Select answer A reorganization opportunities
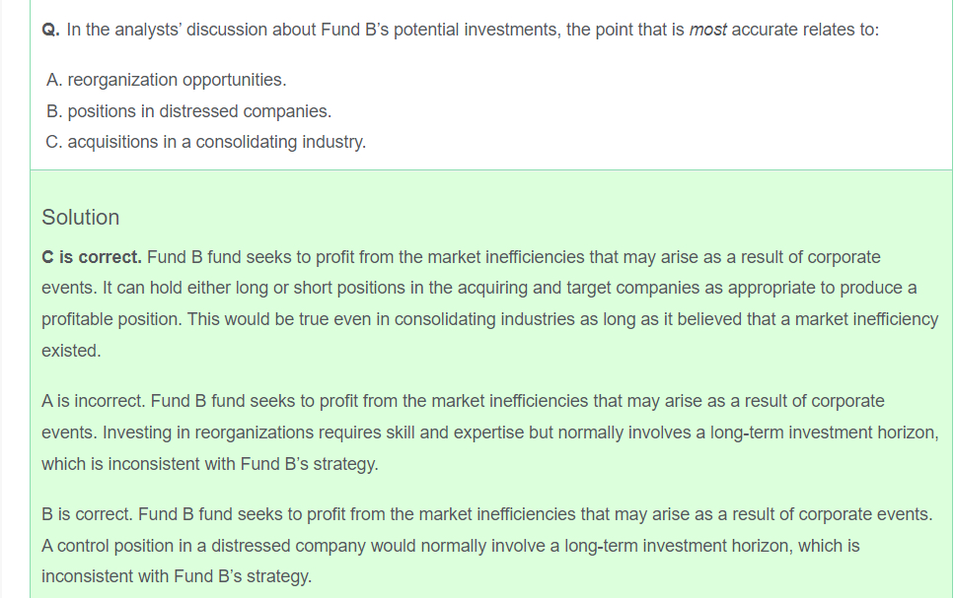The image size is (955, 598). (x=166, y=80)
